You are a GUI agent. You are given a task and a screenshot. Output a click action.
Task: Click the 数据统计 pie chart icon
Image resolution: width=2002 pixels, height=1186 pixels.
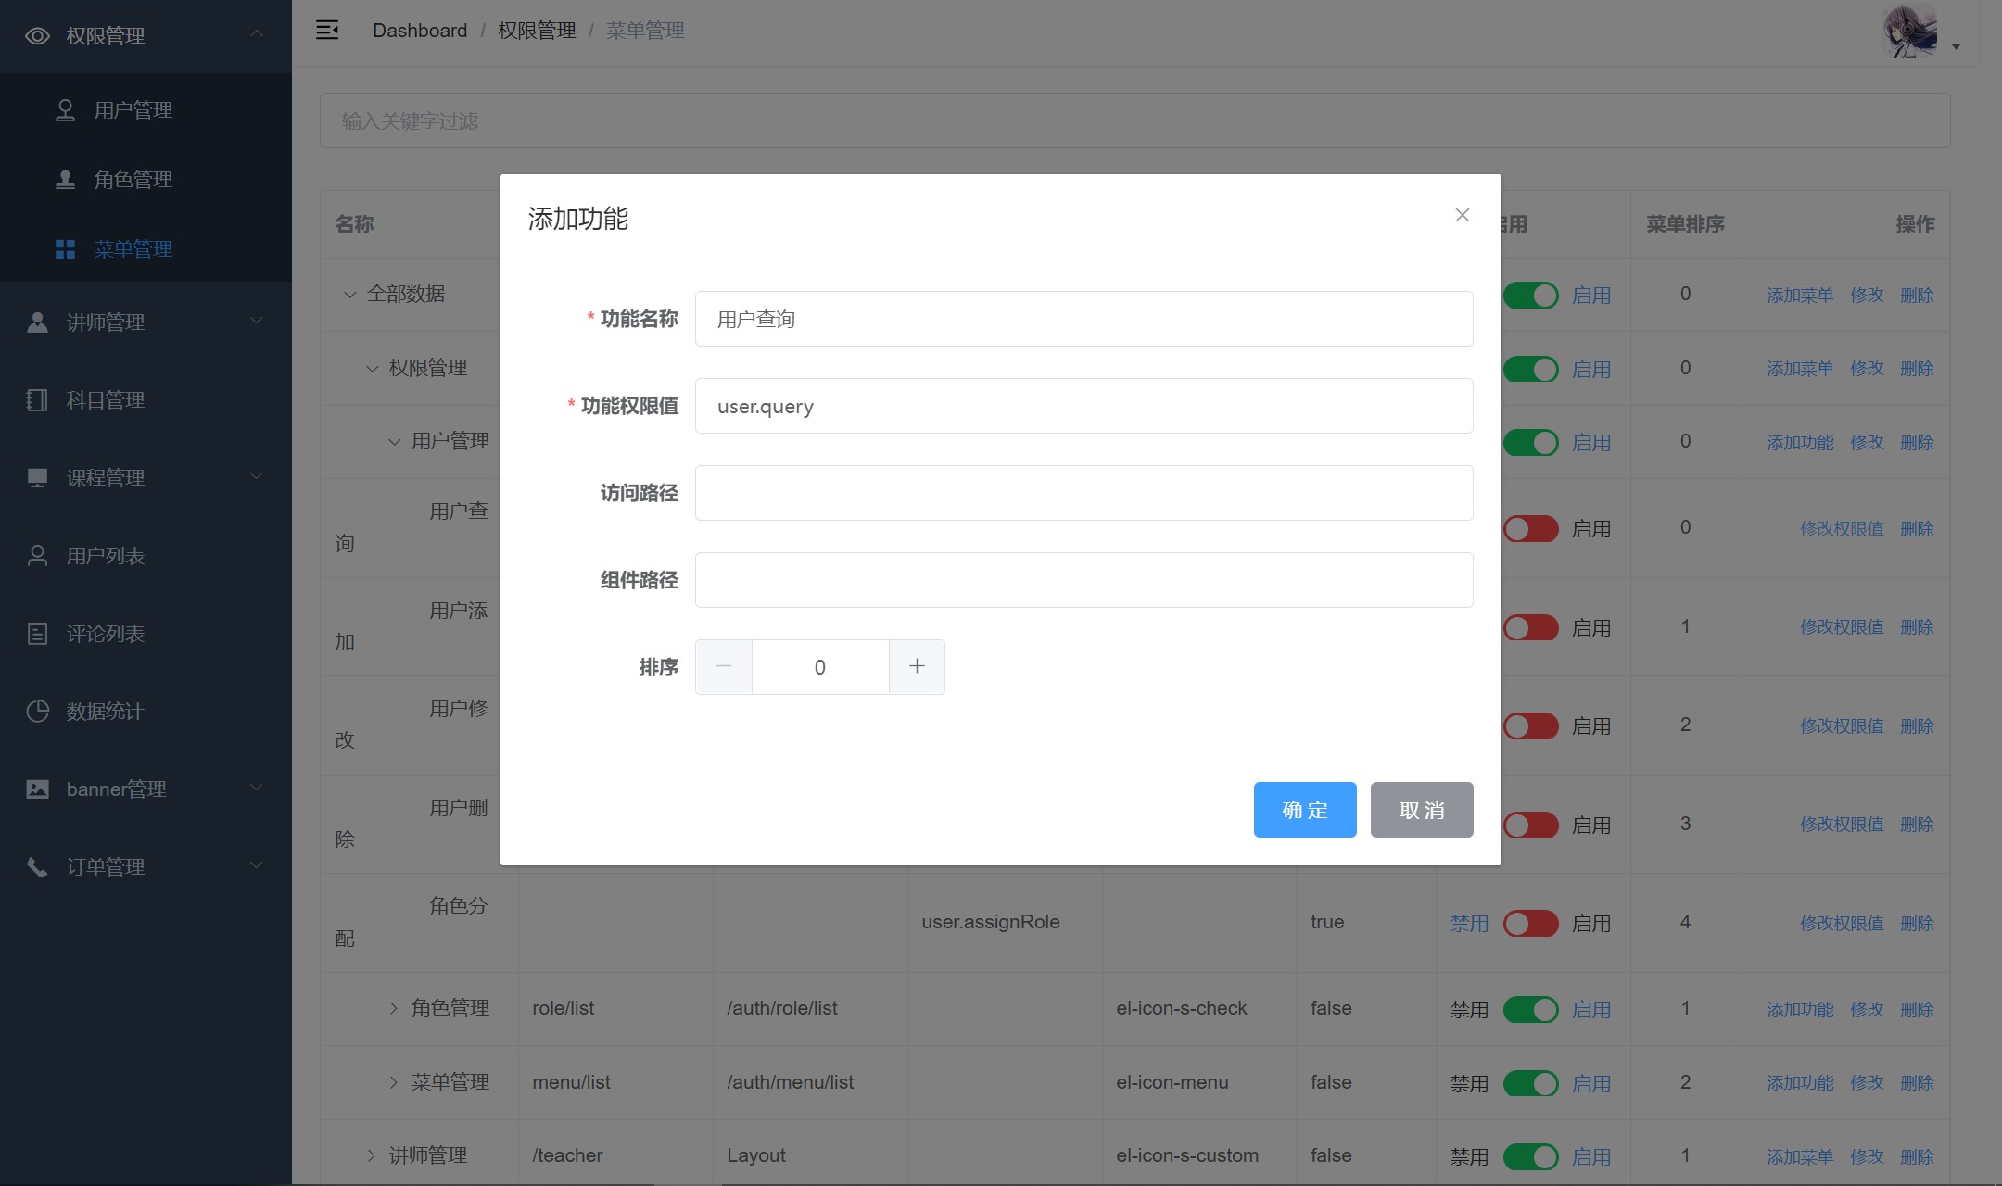37,712
